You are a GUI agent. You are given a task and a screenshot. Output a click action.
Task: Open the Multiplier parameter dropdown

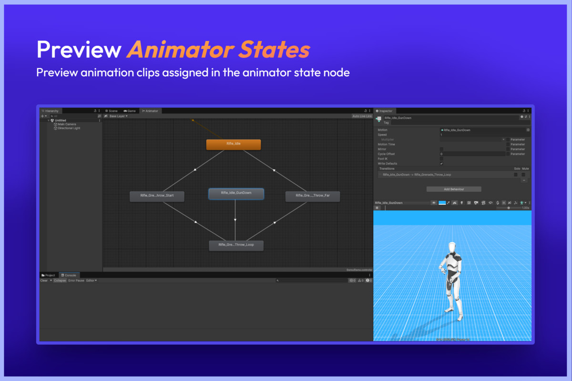503,139
